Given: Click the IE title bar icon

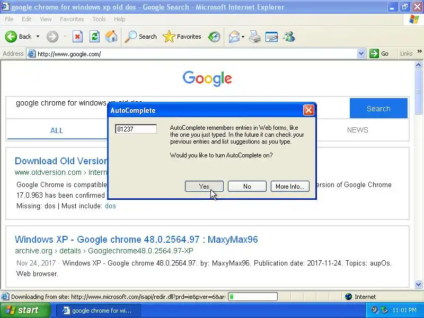Looking at the screenshot, I should pos(5,6).
